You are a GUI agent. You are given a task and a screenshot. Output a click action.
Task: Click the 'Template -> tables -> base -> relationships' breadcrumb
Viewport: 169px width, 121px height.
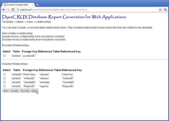coord(26,22)
